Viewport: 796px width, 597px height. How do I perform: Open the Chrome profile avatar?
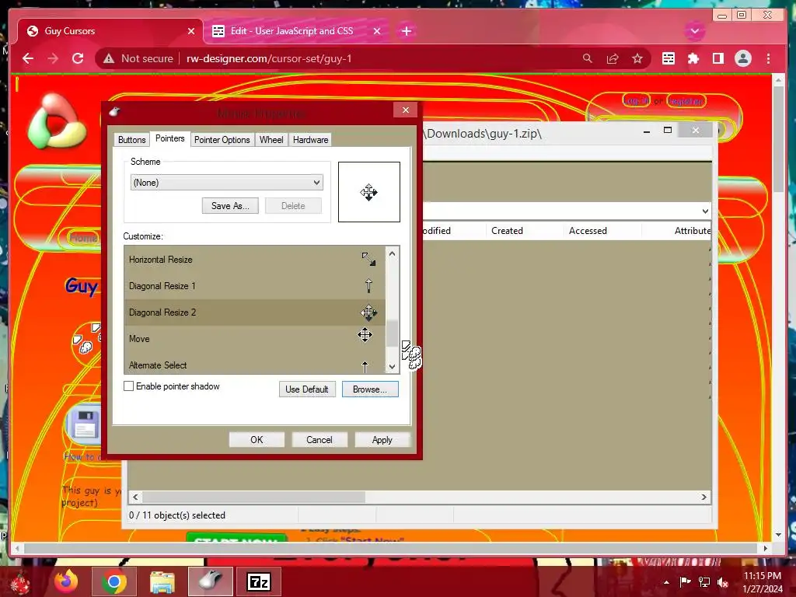click(742, 58)
